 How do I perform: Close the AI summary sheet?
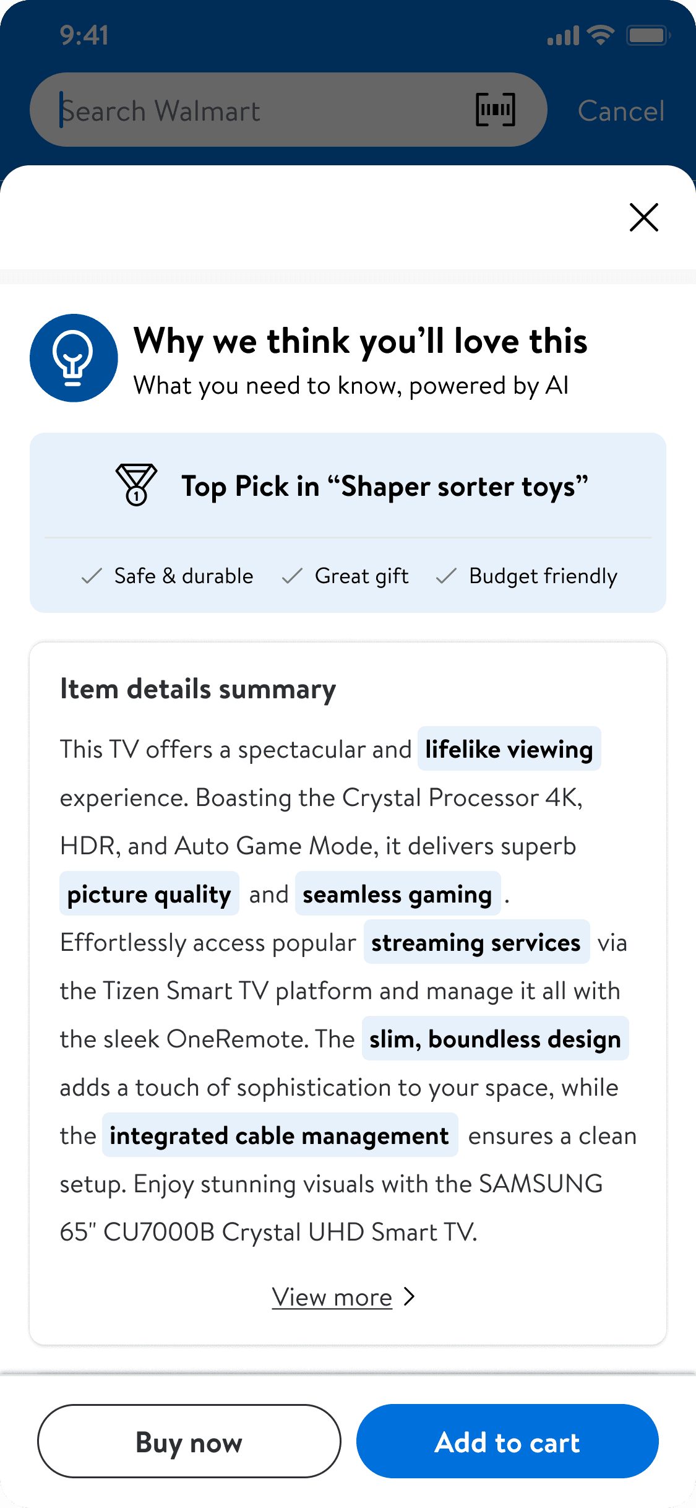[x=643, y=217]
